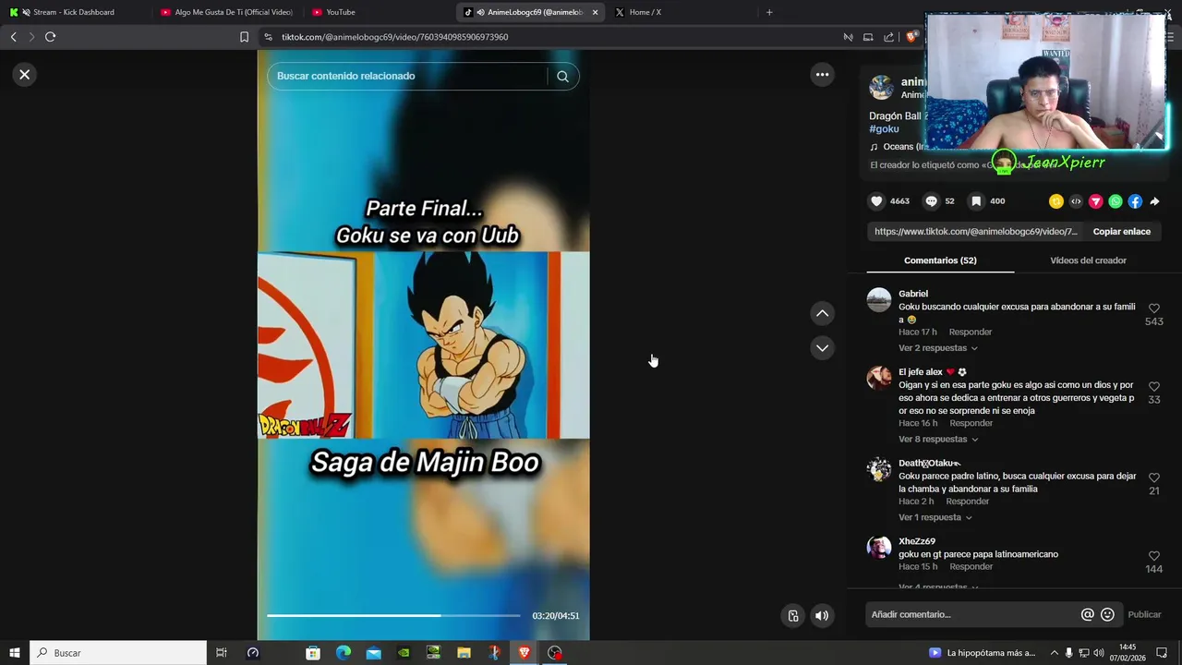Open Task View on taskbar
1182x665 pixels.
pyautogui.click(x=222, y=653)
